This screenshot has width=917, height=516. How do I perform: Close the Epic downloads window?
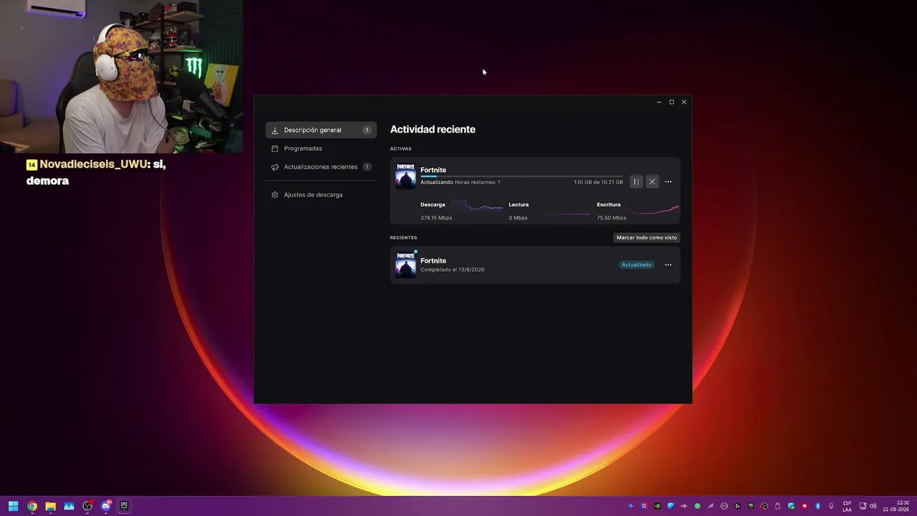[x=684, y=102]
